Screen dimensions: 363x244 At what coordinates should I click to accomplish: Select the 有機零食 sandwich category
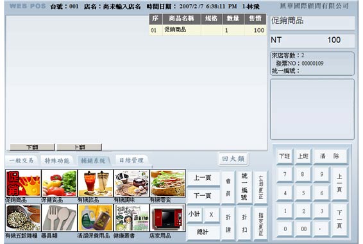pyautogui.click(x=168, y=183)
